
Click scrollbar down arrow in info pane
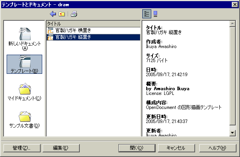tap(232, 133)
